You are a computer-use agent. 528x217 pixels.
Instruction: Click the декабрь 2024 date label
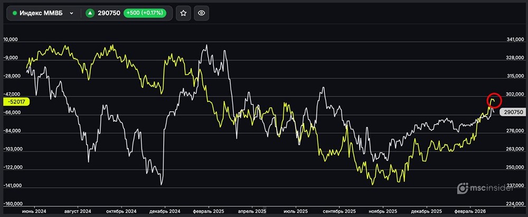tap(164, 210)
